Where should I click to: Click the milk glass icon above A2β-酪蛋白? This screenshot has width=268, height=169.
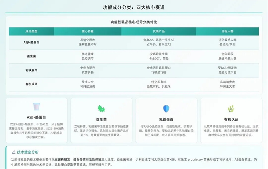[37, 106]
